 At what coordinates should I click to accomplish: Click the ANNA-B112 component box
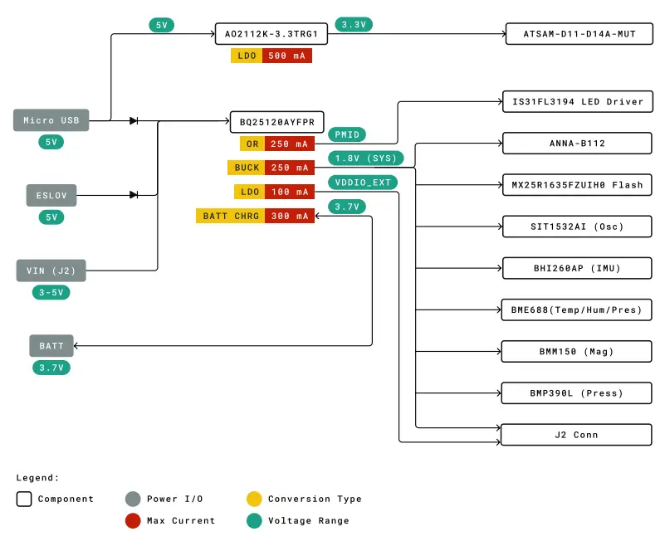[577, 143]
